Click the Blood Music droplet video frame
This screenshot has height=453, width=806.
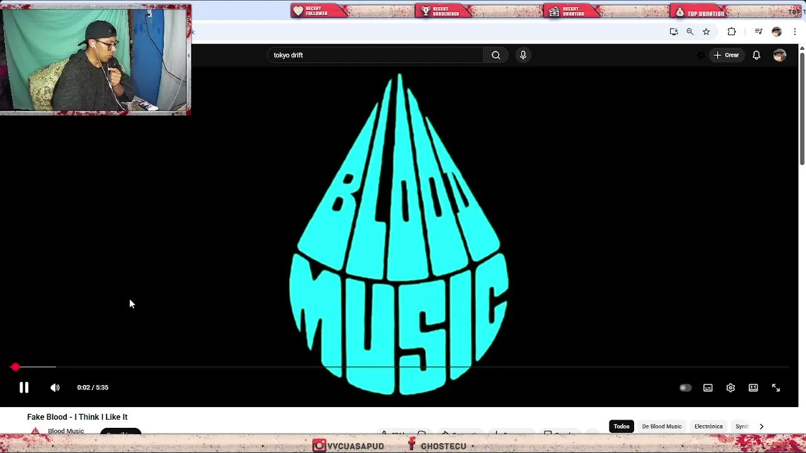pos(399,234)
